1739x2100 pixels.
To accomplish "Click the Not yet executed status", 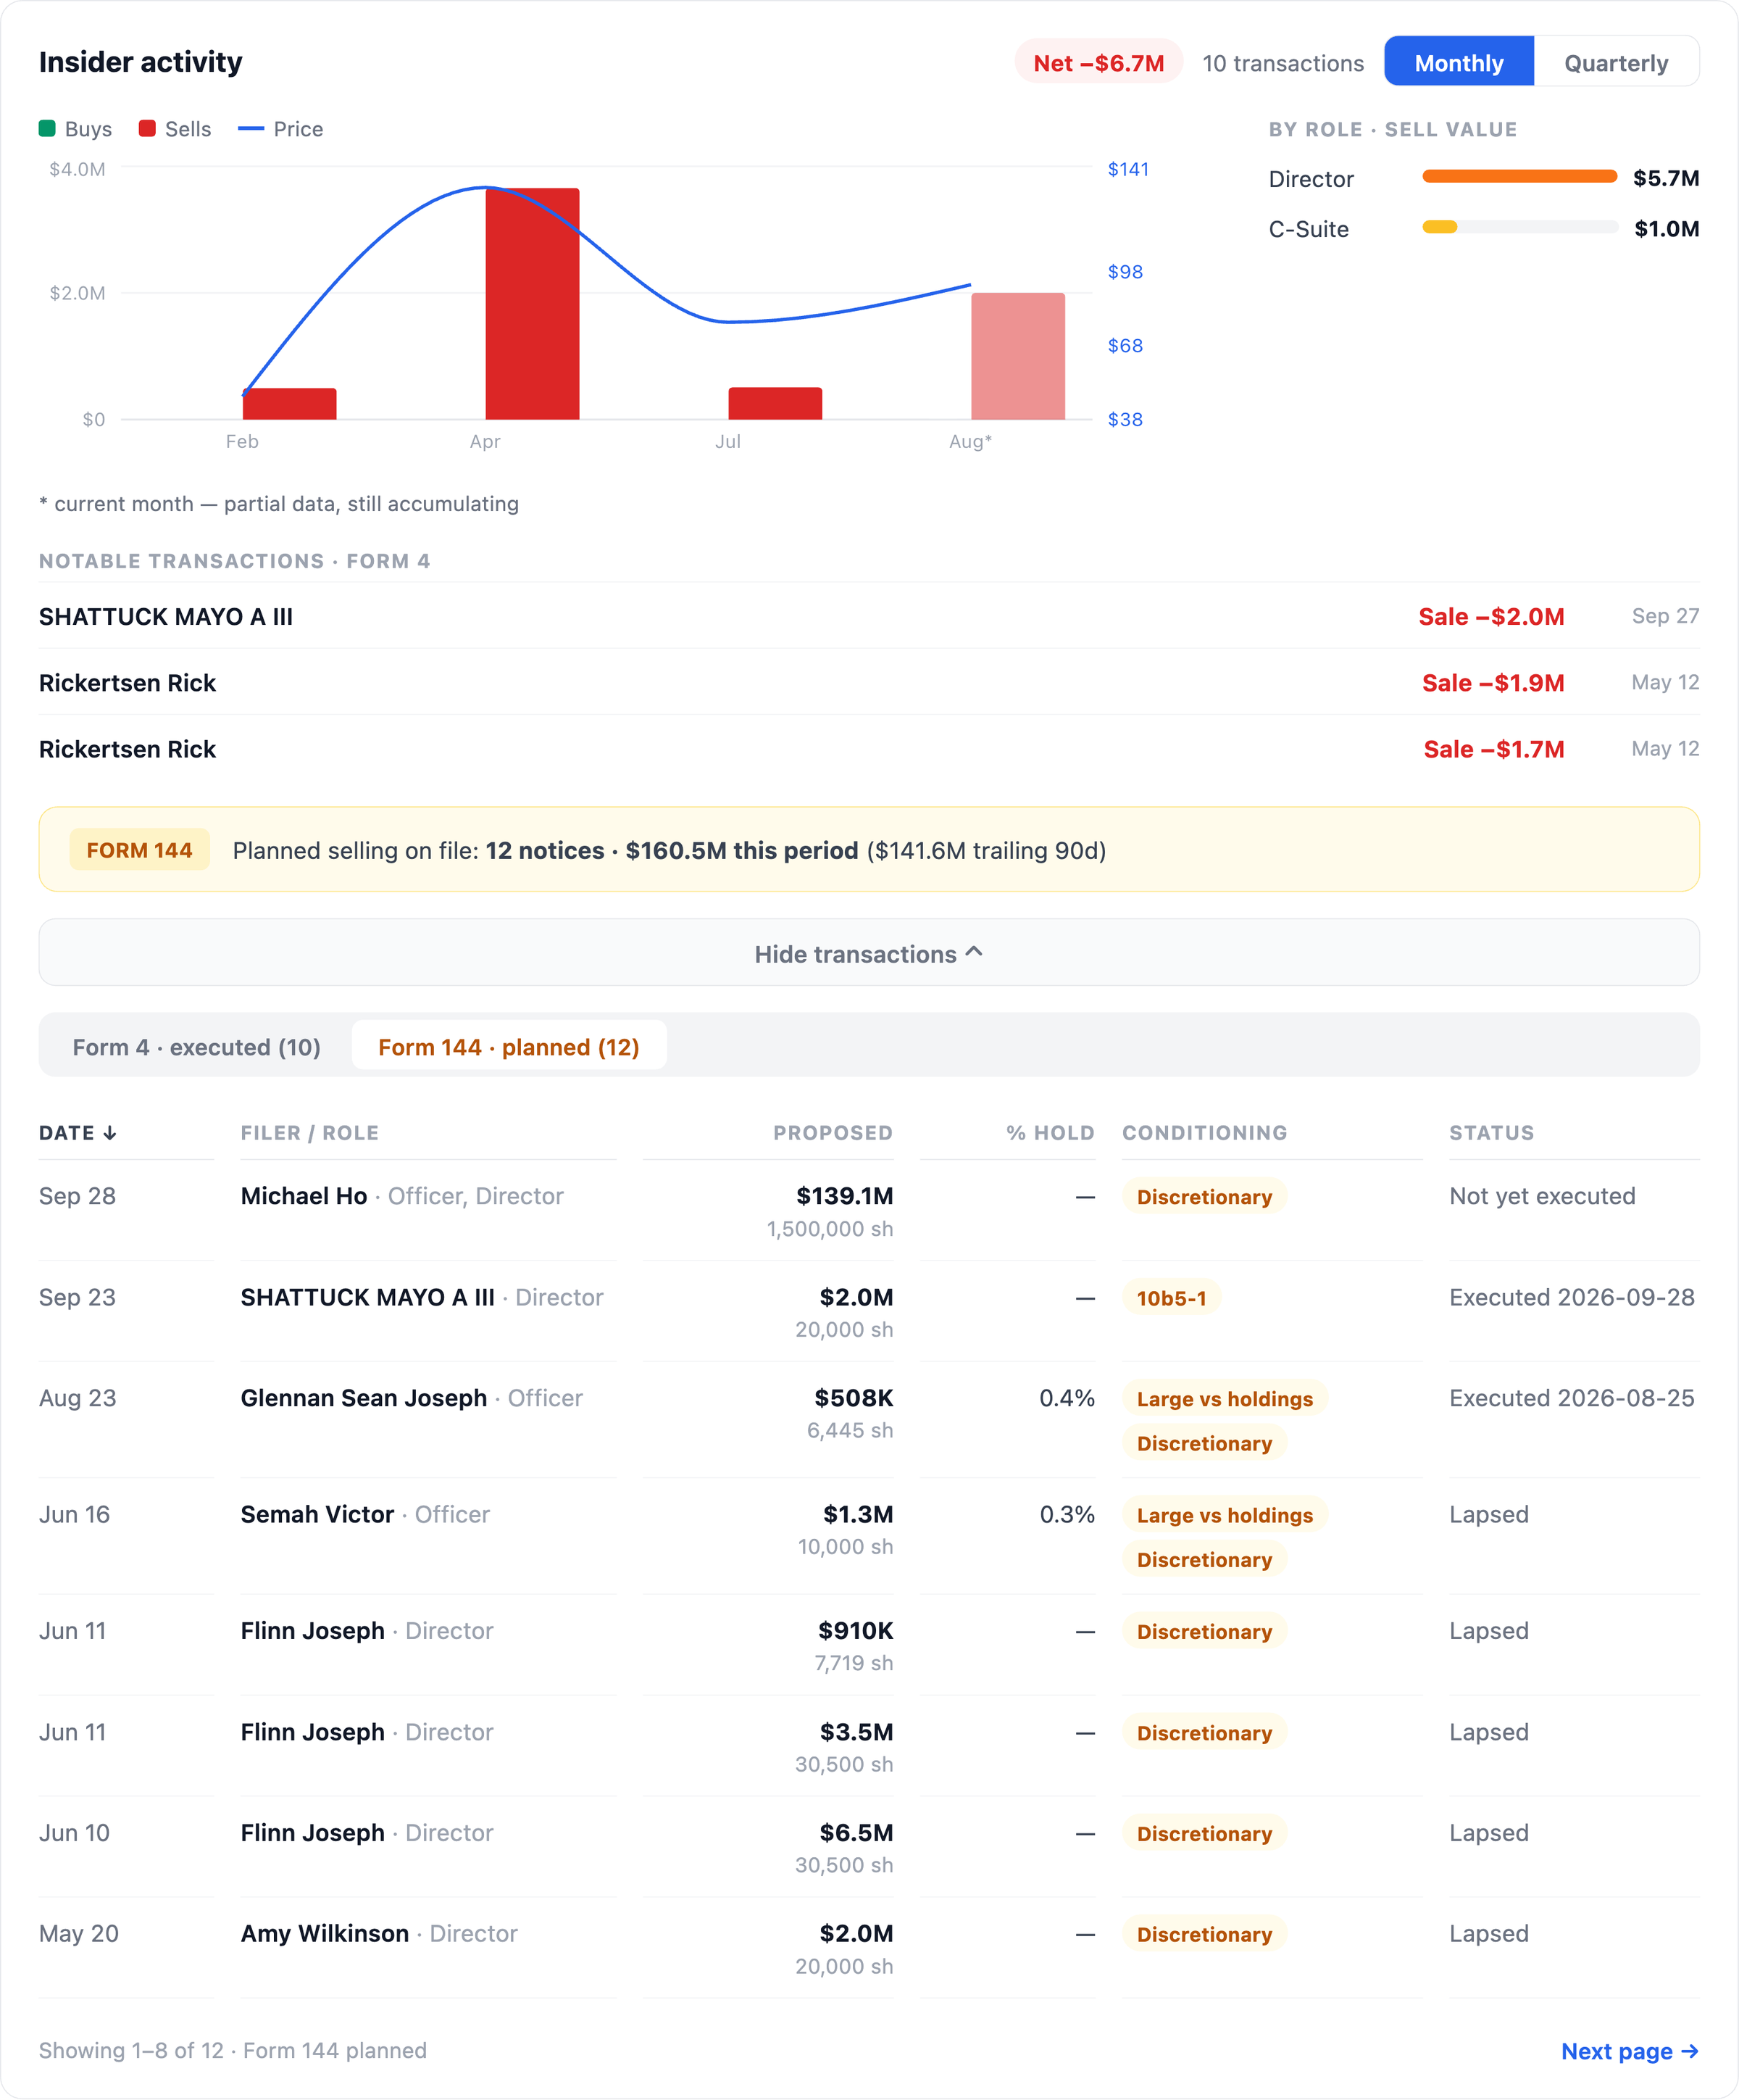I will point(1542,1195).
